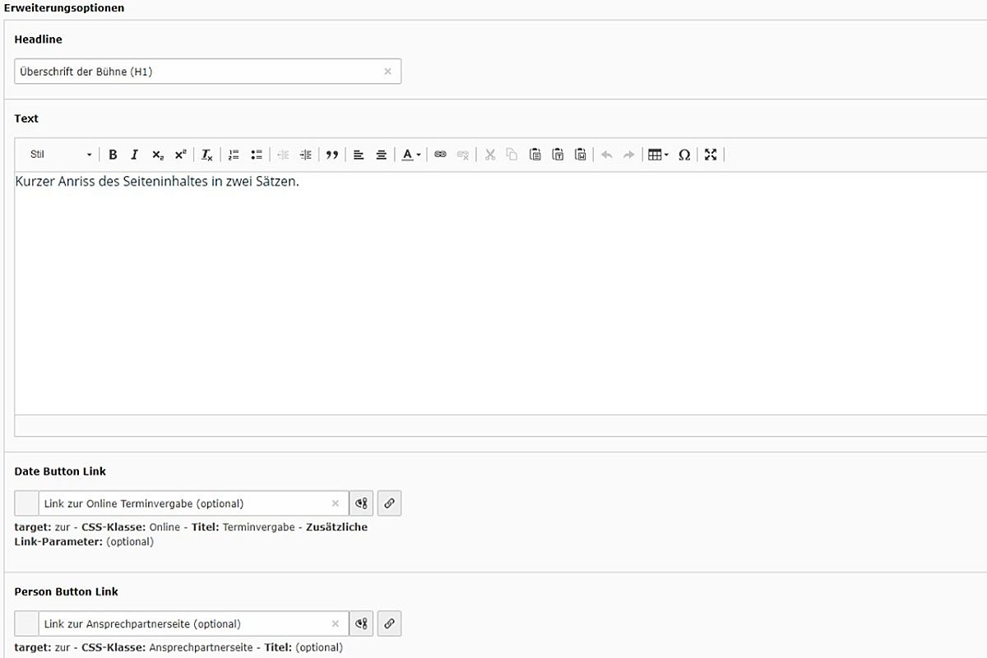Open the Stil style dropdown
The width and height of the screenshot is (987, 658).
pos(61,155)
